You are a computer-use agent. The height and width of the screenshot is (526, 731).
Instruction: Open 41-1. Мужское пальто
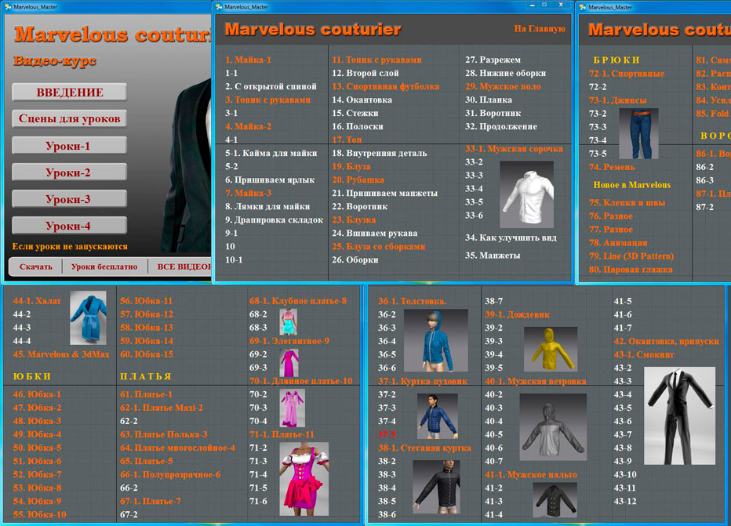[x=531, y=475]
